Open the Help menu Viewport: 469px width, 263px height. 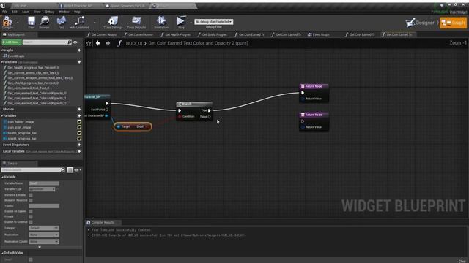coord(77,12)
